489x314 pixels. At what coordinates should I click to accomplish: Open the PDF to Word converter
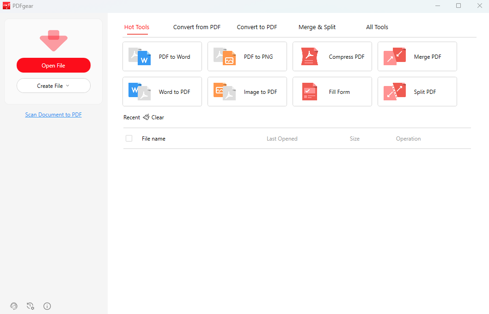pyautogui.click(x=162, y=56)
